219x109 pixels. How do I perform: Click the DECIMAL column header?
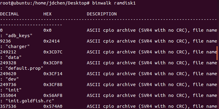[9, 14]
